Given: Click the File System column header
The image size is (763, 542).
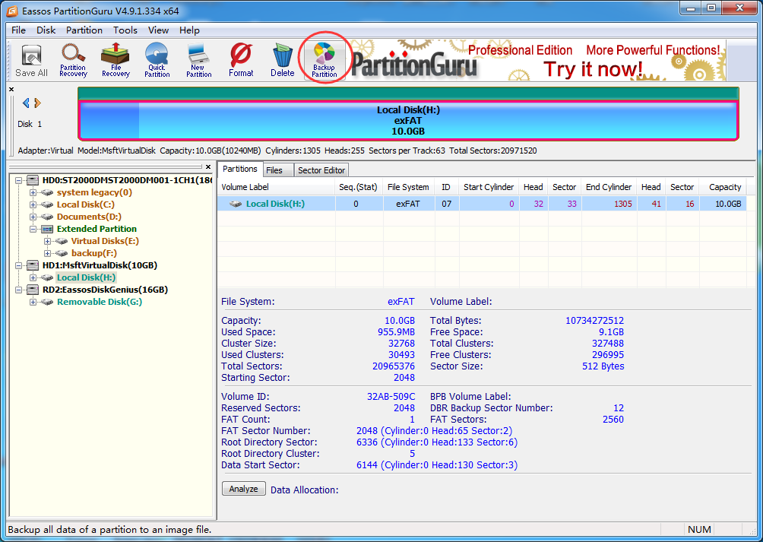Looking at the screenshot, I should click(408, 187).
